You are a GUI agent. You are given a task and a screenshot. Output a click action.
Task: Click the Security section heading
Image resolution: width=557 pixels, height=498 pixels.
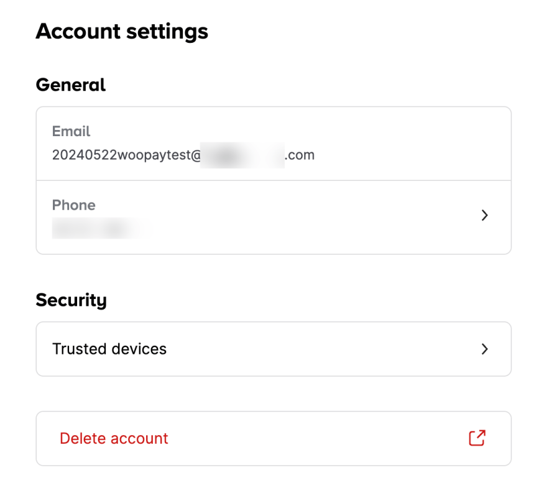71,300
